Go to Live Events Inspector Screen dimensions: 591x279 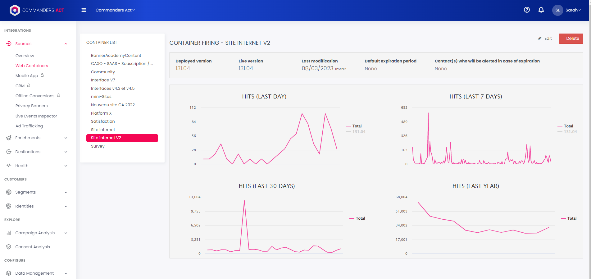click(36, 116)
